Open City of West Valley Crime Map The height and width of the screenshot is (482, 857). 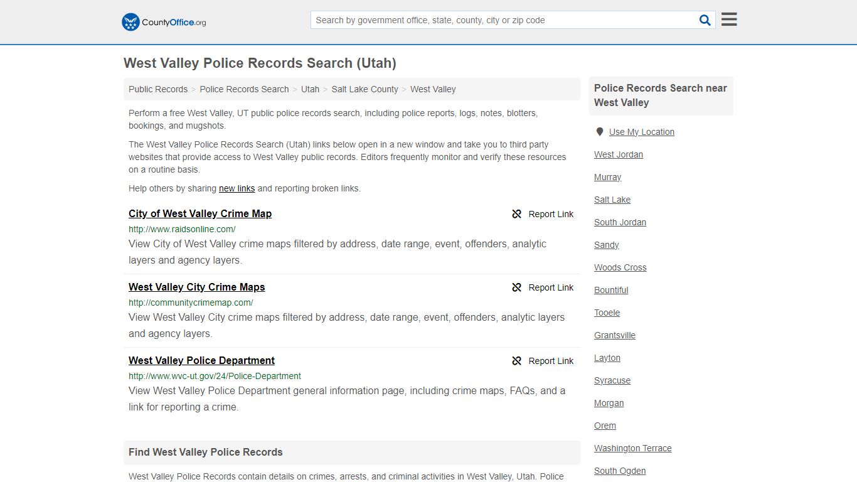[x=200, y=213]
